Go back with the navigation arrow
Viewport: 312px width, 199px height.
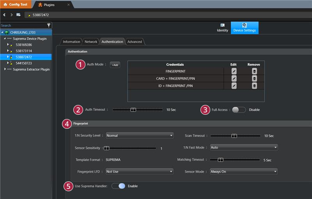click(x=4, y=15)
